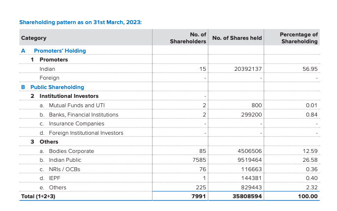Select Bodies Corporate shareholder count 85
This screenshot has width=337, height=211.
point(203,151)
